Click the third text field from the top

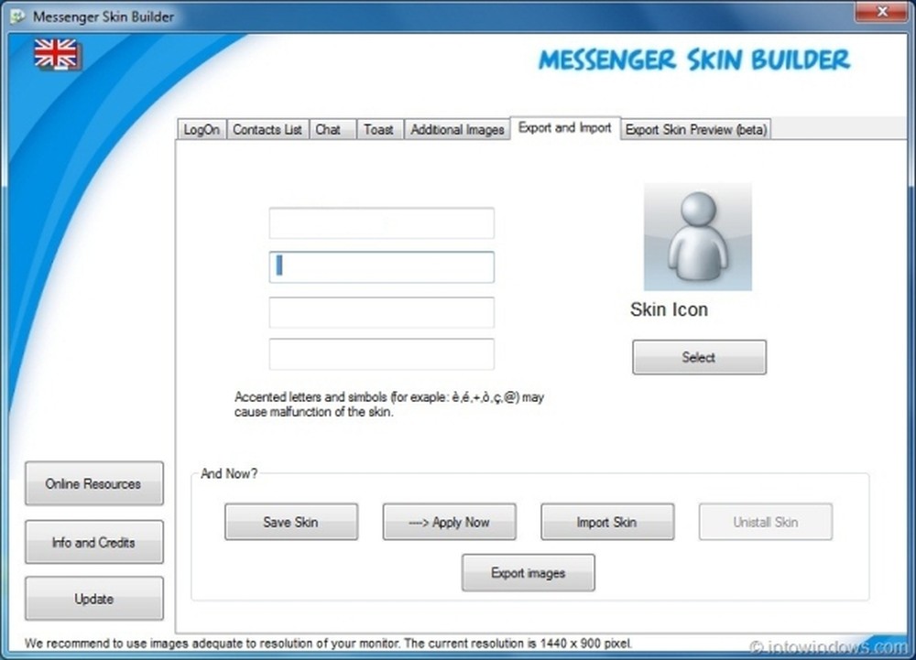point(380,312)
